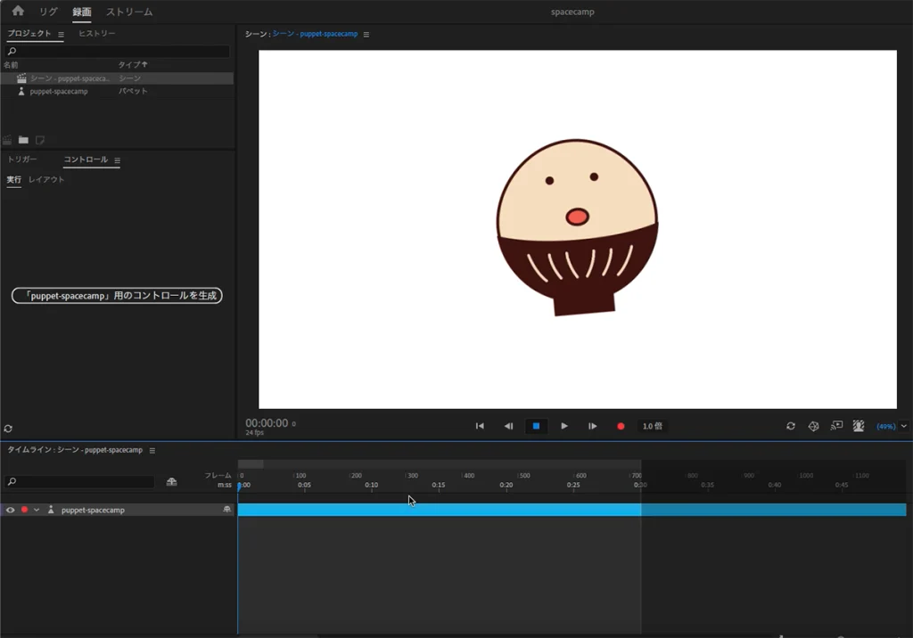This screenshot has width=913, height=638.
Task: Click the 1.0 倍 playback speed button
Action: click(652, 426)
